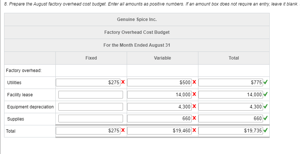Focus the Supplies Total amount box
Image resolution: width=300 pixels, height=154 pixels.
tap(231, 119)
